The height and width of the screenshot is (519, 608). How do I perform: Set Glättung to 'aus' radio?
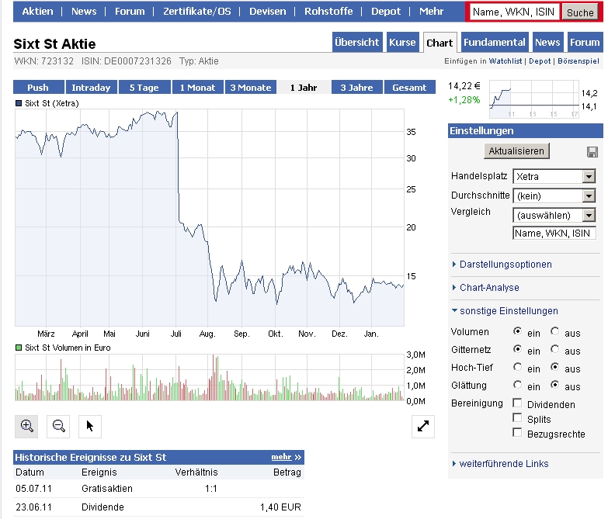[555, 385]
